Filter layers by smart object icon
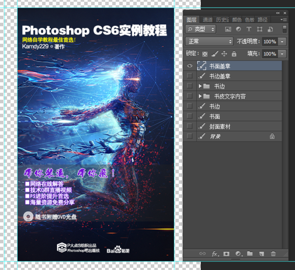The width and height of the screenshot is (295, 270). (271, 29)
